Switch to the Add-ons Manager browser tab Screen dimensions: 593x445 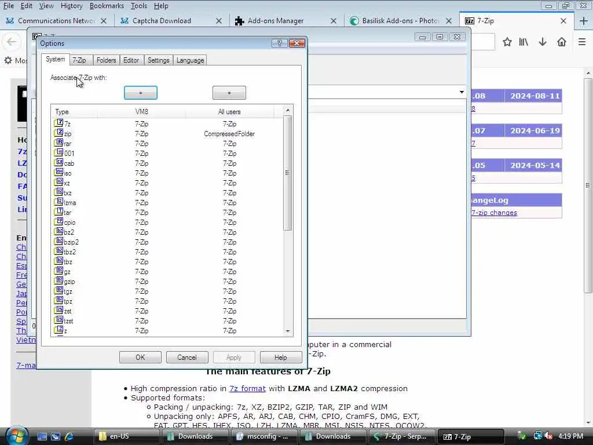click(287, 21)
